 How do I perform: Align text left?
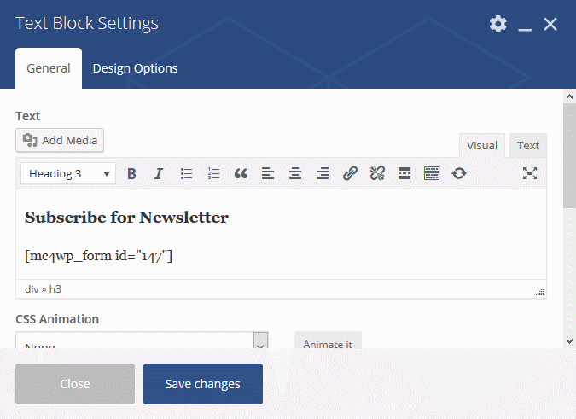[268, 173]
